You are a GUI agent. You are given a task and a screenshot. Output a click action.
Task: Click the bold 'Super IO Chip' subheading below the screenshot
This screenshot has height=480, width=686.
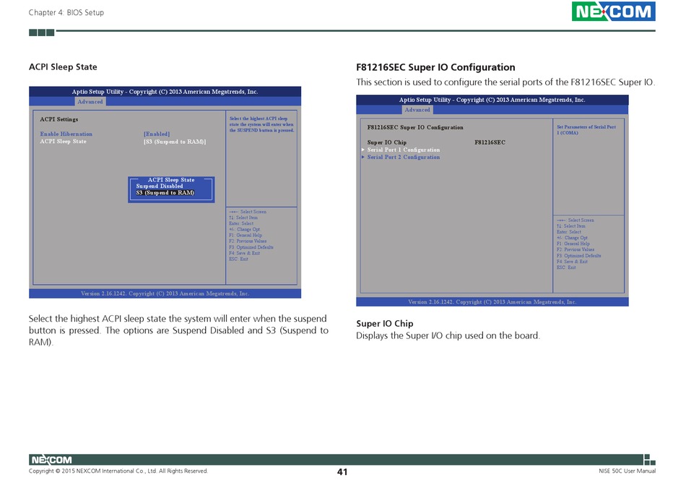(385, 324)
